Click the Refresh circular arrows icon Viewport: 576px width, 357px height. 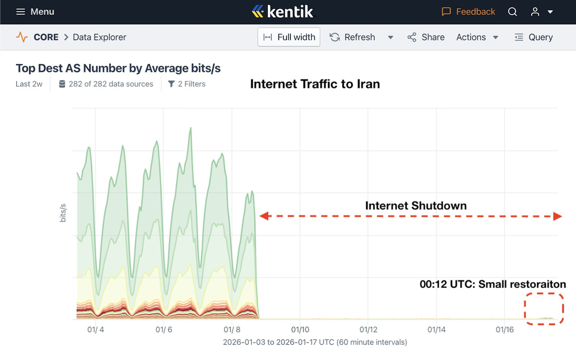(335, 37)
